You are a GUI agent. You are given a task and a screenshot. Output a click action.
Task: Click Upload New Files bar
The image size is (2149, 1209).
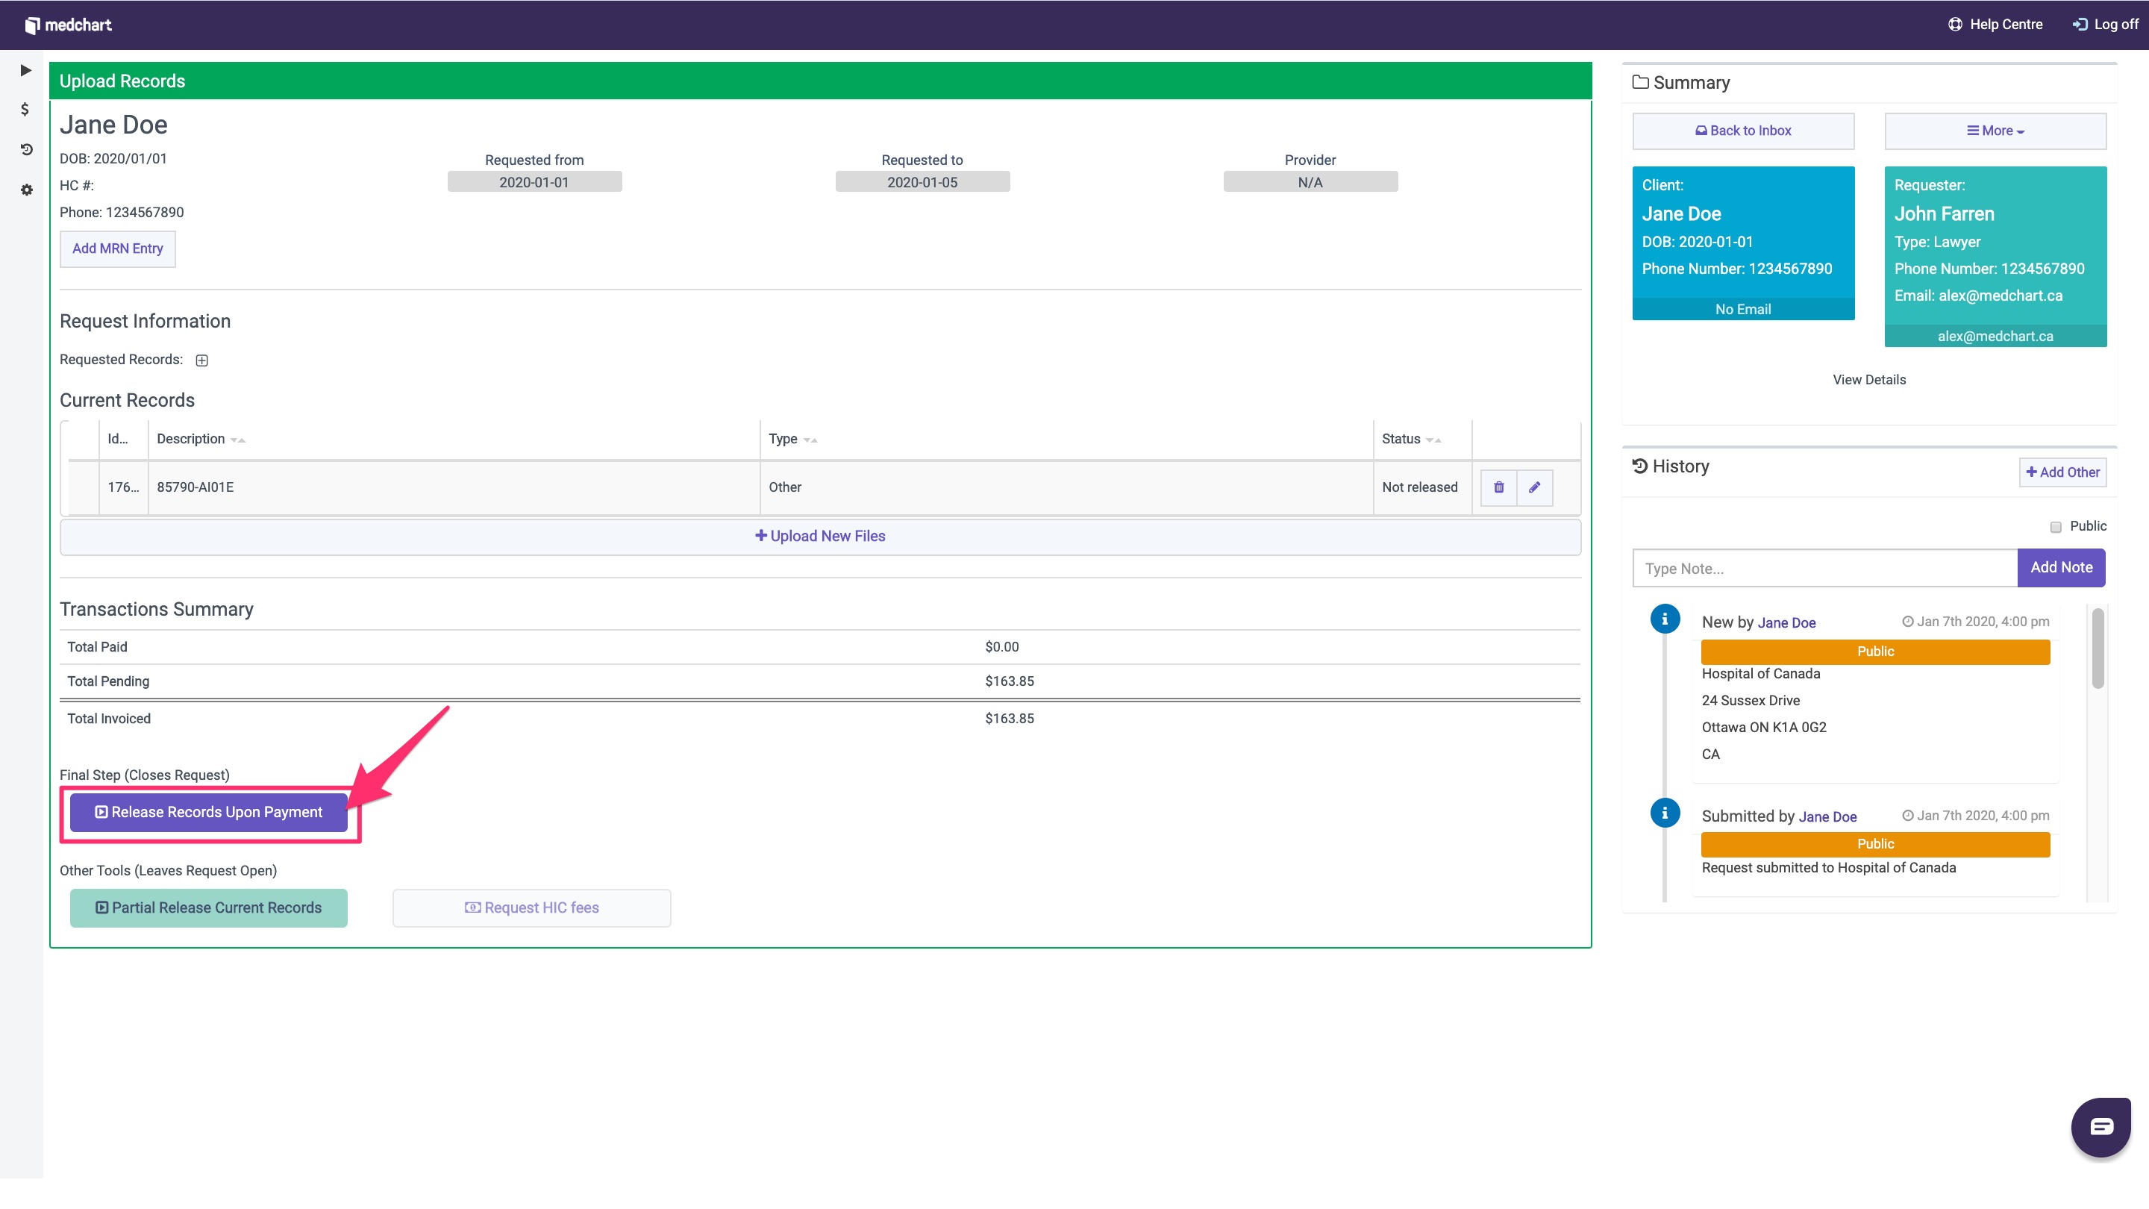820,537
